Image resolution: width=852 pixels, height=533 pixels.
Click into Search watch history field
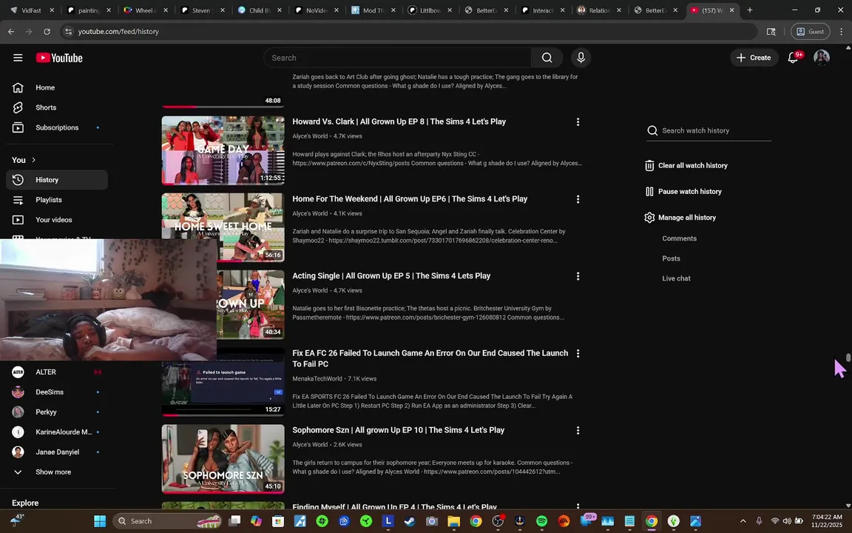click(x=709, y=130)
